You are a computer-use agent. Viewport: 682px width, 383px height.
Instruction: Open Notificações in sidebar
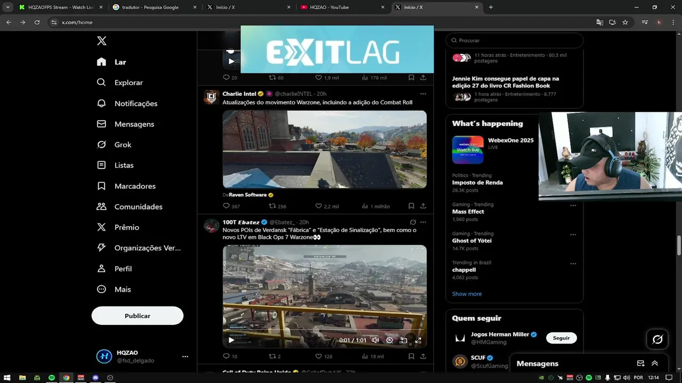(x=127, y=103)
